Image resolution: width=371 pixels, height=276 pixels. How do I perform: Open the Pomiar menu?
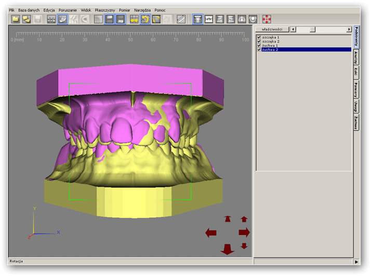coord(125,10)
